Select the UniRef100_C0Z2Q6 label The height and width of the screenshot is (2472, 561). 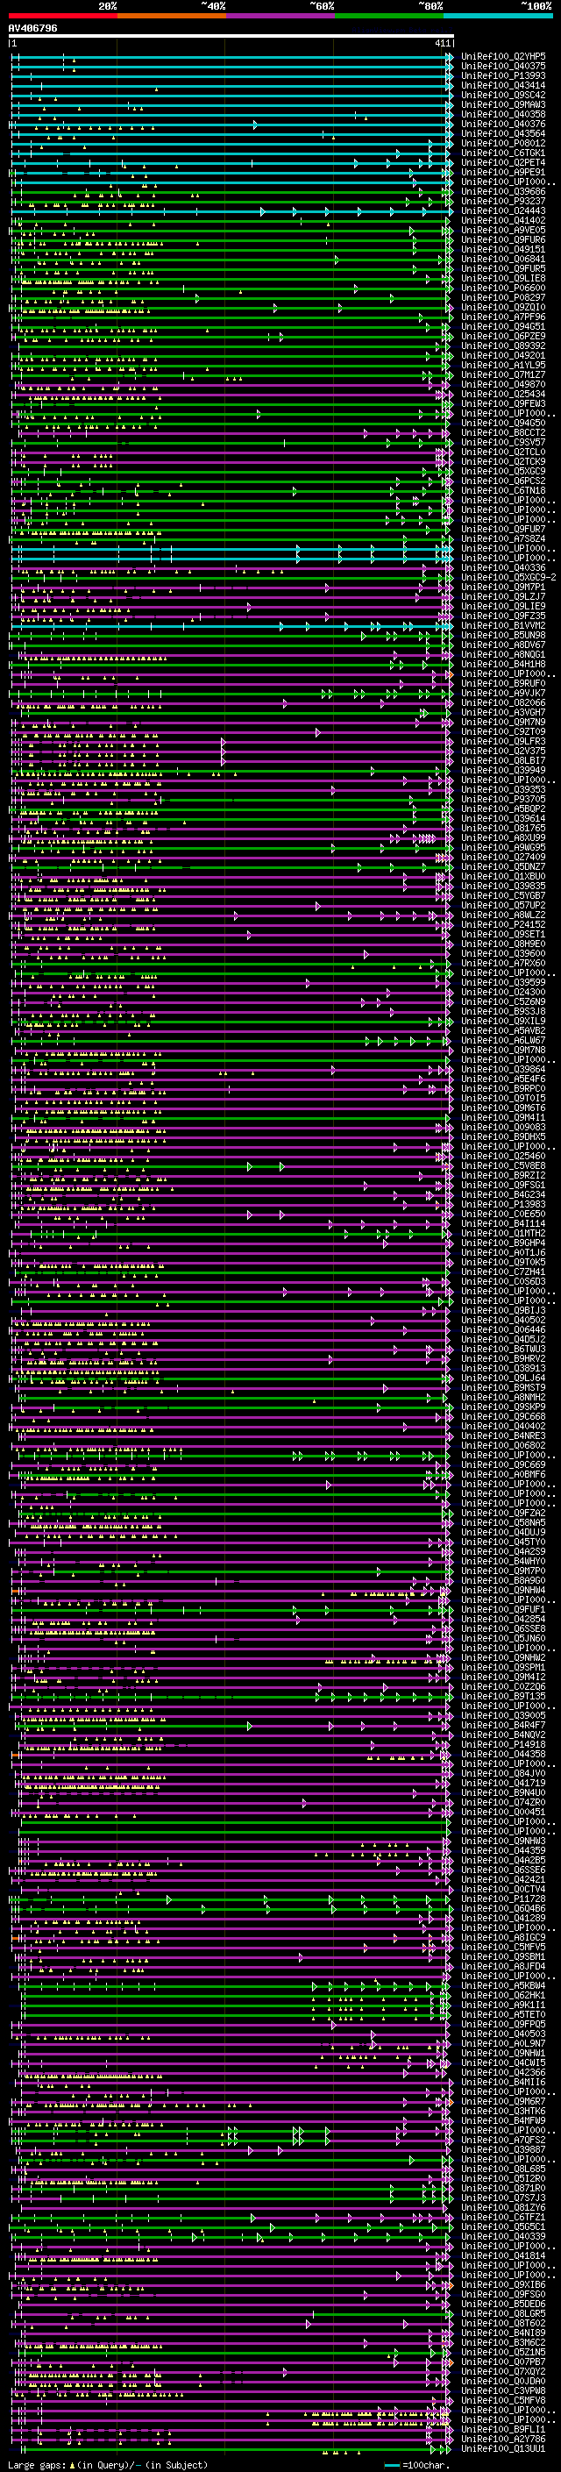coord(502,1686)
